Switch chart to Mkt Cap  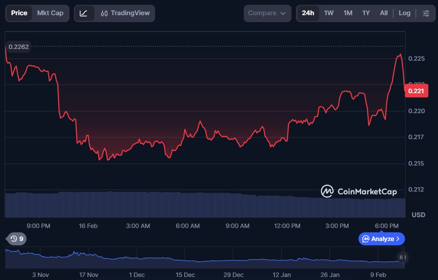point(50,13)
